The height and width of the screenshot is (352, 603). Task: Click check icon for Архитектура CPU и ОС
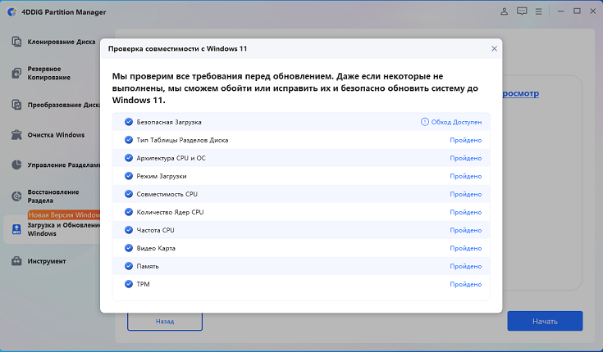tap(129, 158)
